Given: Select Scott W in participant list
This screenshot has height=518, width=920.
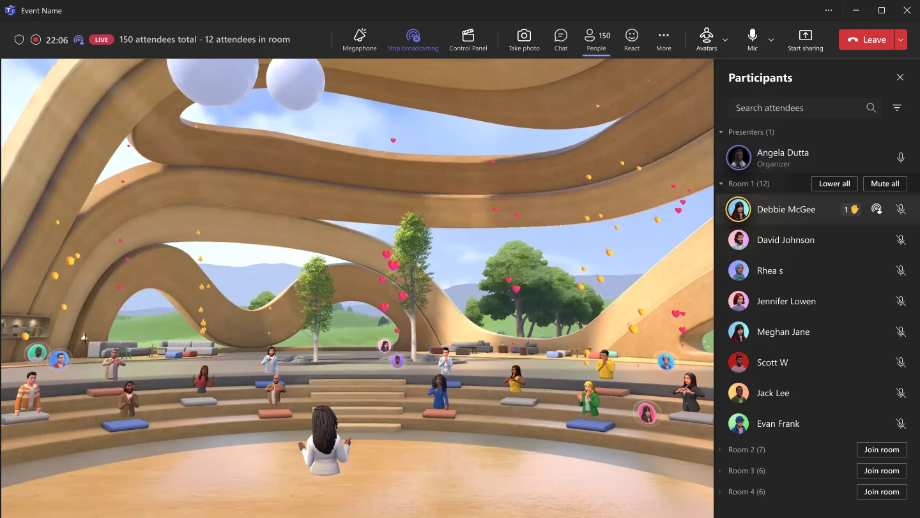Looking at the screenshot, I should pos(816,362).
